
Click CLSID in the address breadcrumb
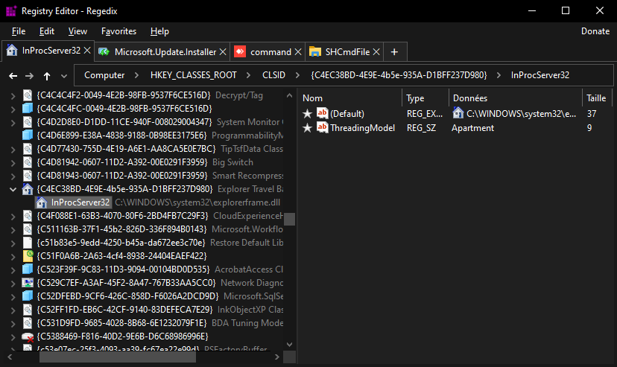click(274, 75)
